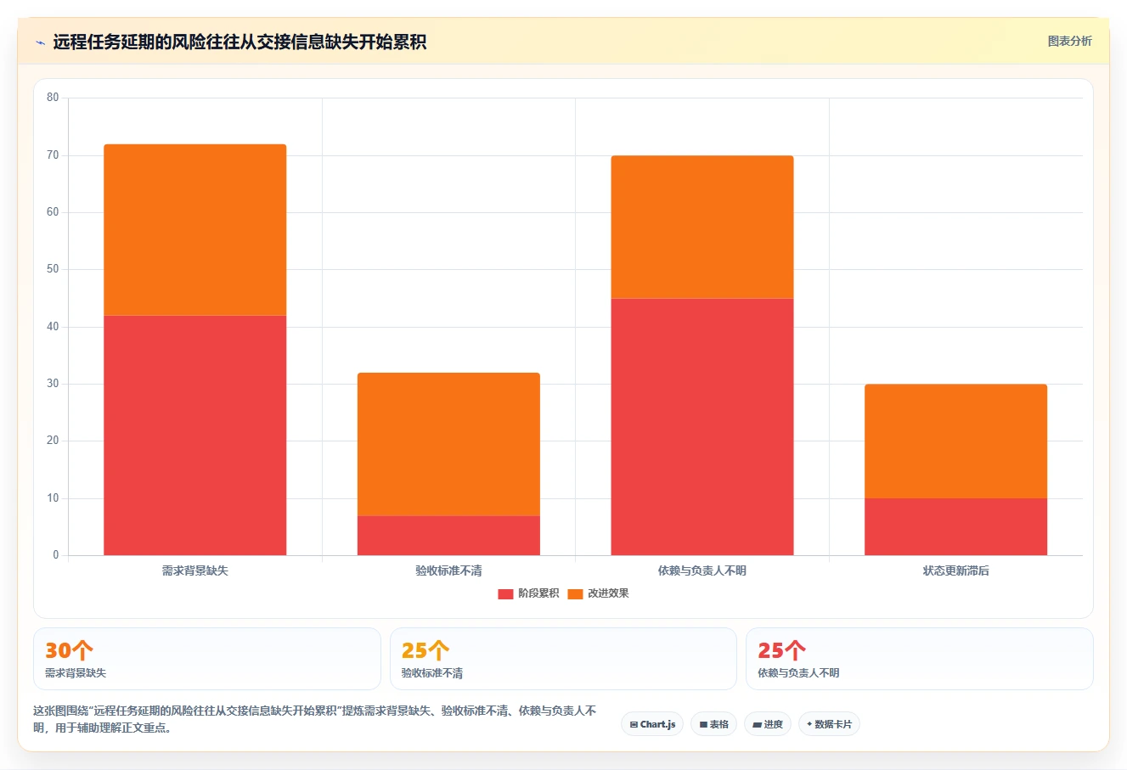Click the 30个 需求背景缺失 data card
This screenshot has width=1127, height=770.
point(207,659)
